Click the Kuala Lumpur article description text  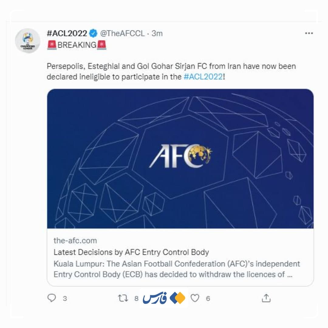(x=177, y=269)
